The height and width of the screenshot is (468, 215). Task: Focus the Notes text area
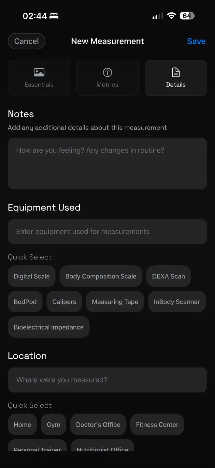pyautogui.click(x=107, y=163)
